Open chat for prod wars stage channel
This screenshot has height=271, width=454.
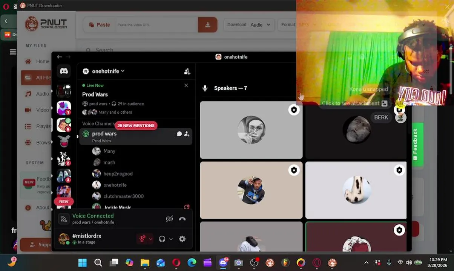[x=179, y=134]
